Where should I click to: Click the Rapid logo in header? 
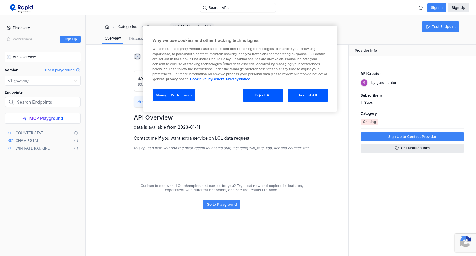click(x=21, y=8)
